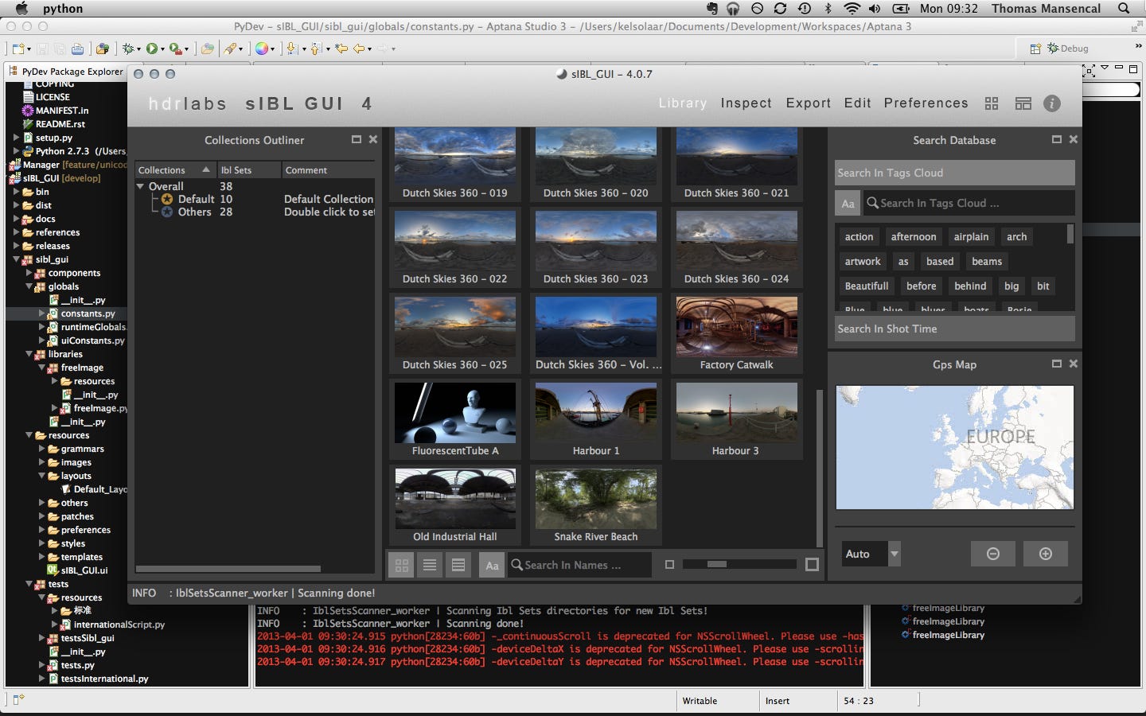Expand the components folder in Package Explorer

pyautogui.click(x=29, y=273)
